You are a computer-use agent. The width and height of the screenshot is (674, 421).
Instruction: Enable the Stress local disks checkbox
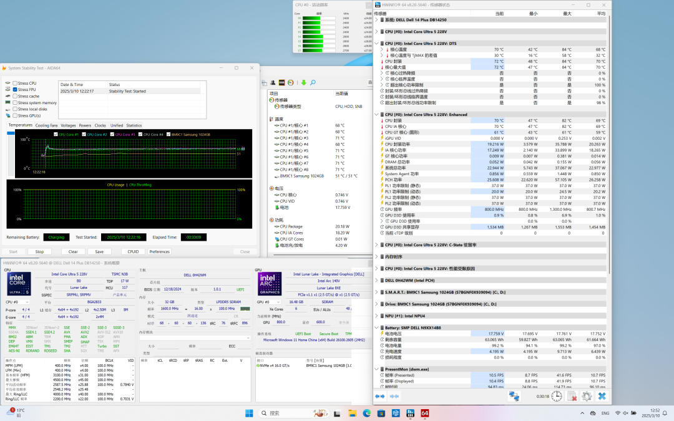(x=15, y=109)
